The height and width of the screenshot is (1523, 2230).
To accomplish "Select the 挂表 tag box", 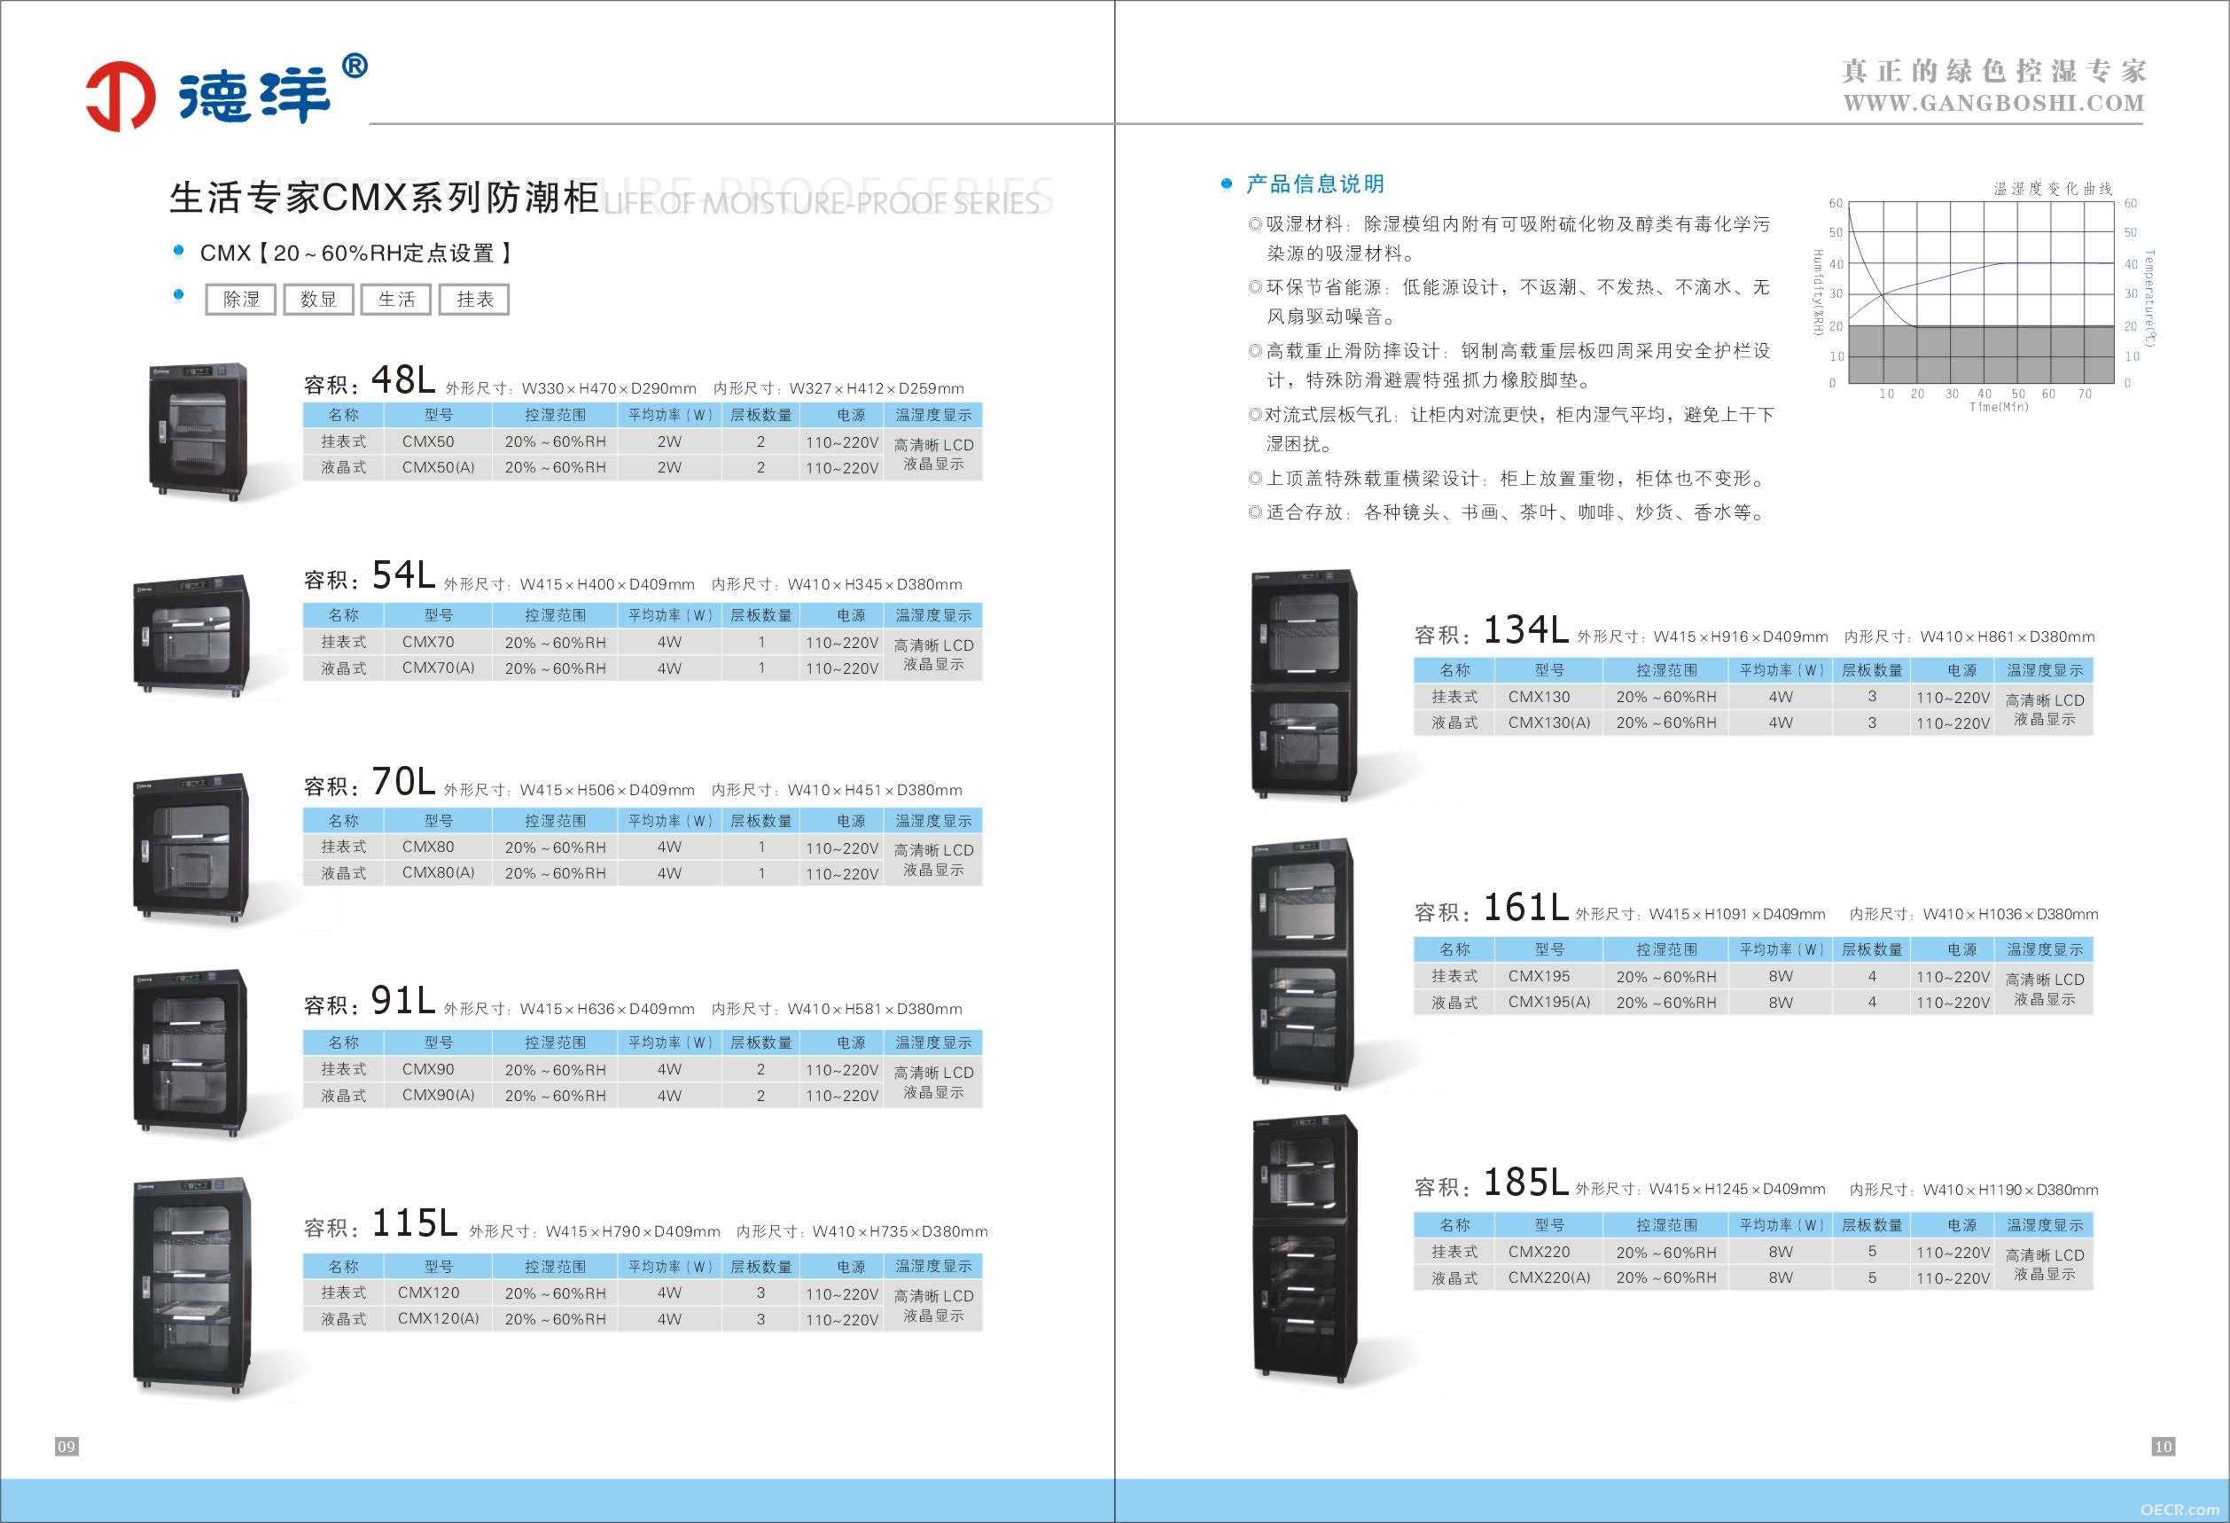I will pyautogui.click(x=474, y=300).
